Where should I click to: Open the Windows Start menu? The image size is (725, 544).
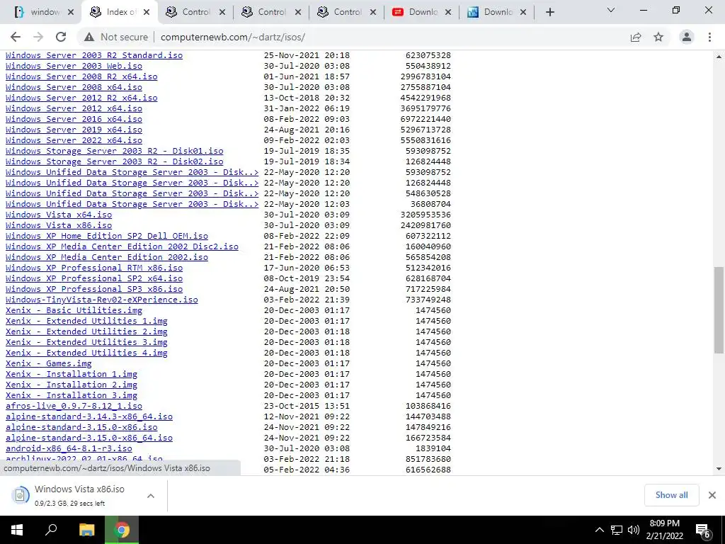coord(17,530)
